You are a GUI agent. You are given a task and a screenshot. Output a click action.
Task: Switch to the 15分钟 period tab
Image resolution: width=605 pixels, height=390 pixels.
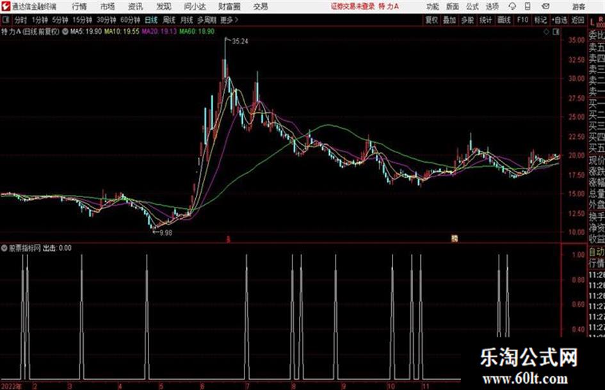point(82,20)
